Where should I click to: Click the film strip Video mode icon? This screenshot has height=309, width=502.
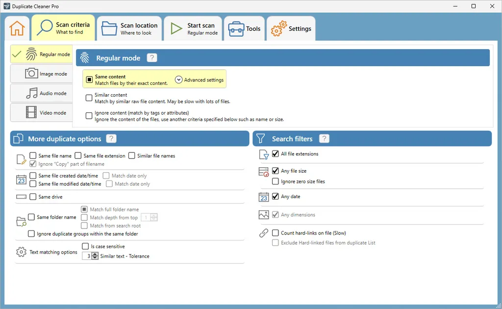tap(31, 112)
